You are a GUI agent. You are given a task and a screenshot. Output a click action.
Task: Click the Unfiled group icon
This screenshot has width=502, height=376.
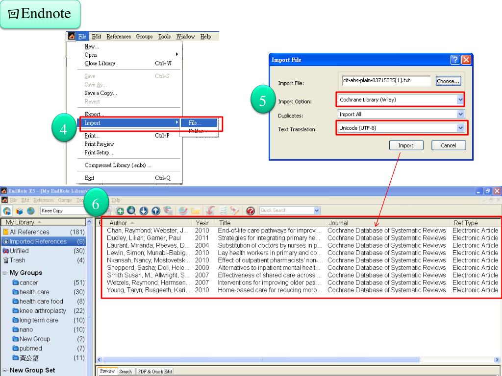5,251
